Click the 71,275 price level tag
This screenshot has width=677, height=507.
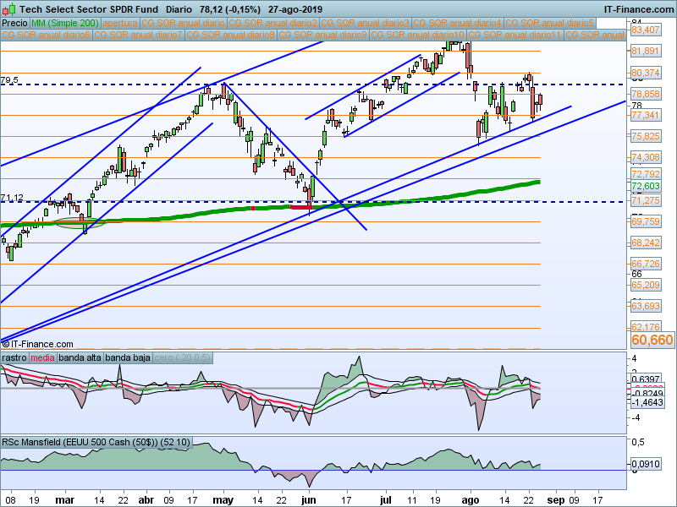(646, 200)
